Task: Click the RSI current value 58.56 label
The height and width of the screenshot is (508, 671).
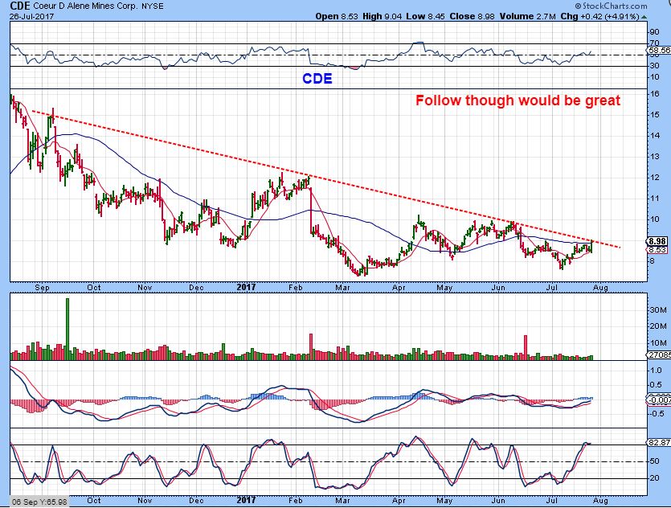Action: (x=660, y=51)
